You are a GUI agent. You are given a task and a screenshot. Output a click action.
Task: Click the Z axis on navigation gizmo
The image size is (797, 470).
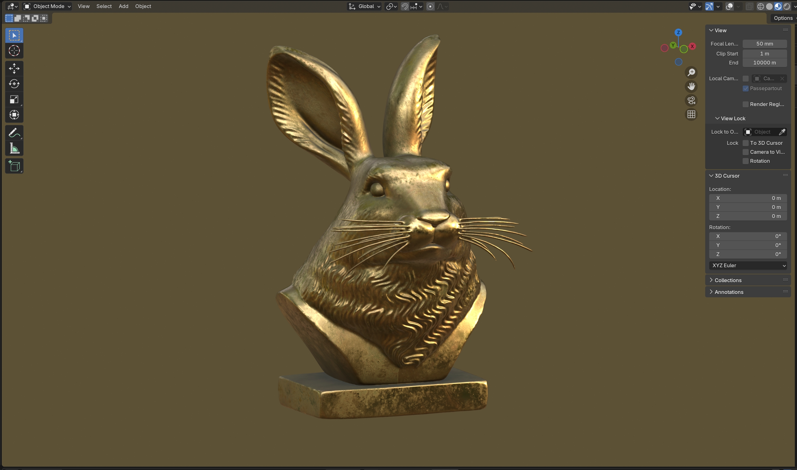(x=678, y=32)
